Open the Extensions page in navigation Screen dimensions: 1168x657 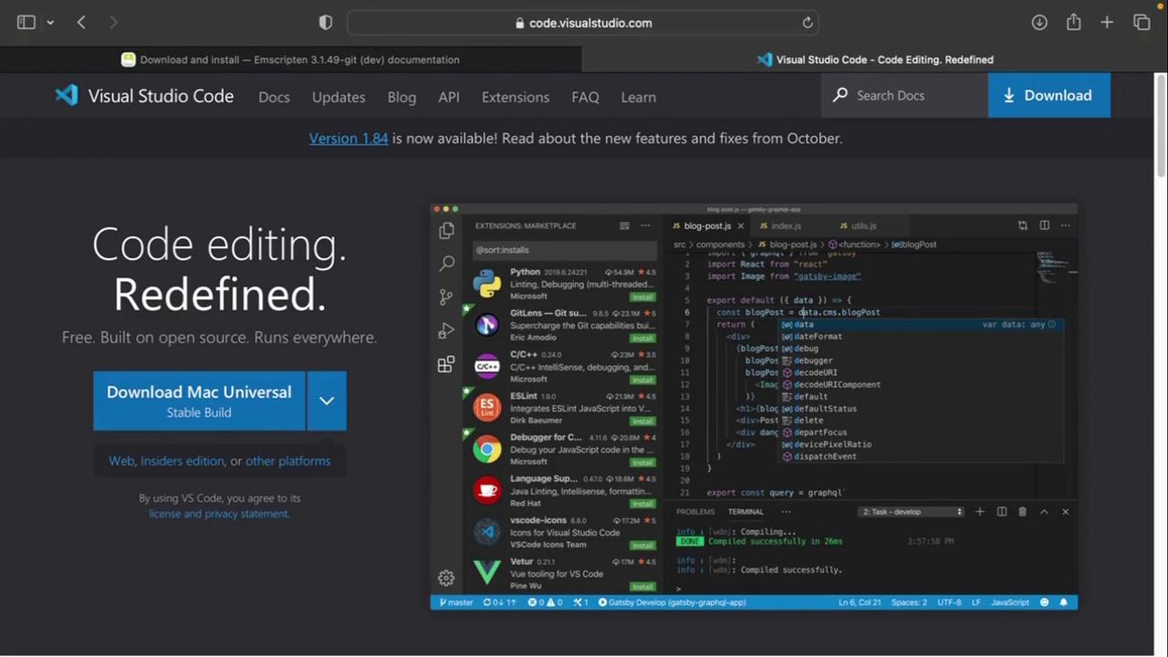click(516, 97)
